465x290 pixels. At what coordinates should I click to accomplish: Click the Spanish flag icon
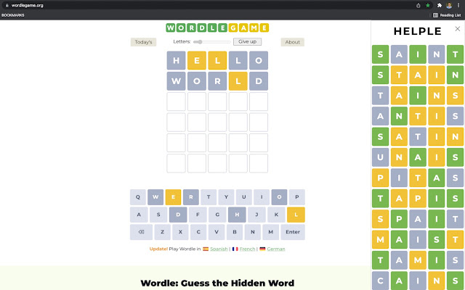(x=206, y=249)
